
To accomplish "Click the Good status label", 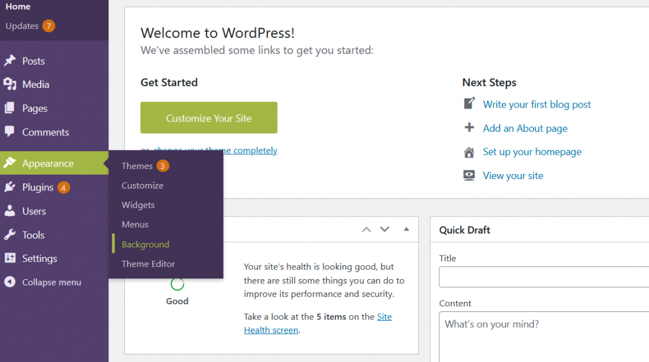I will (177, 301).
